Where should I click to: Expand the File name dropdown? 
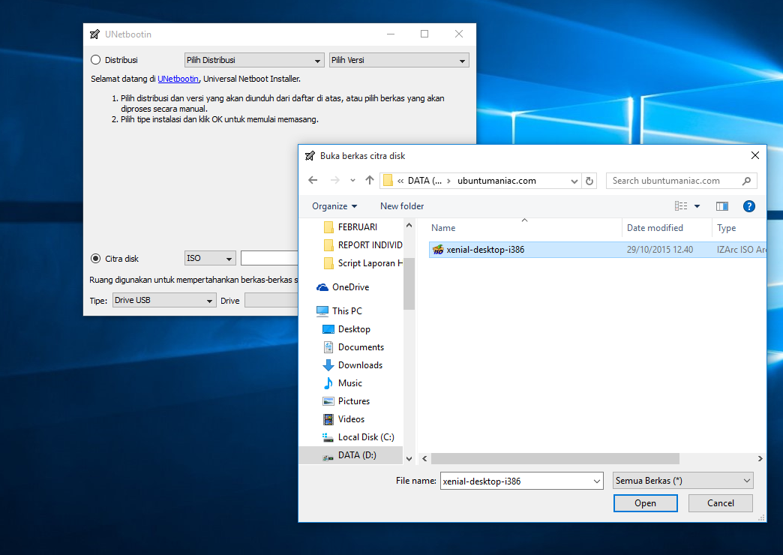pyautogui.click(x=597, y=481)
